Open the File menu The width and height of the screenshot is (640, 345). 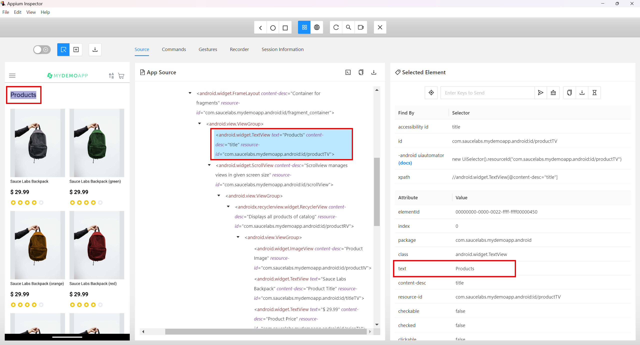pos(6,12)
